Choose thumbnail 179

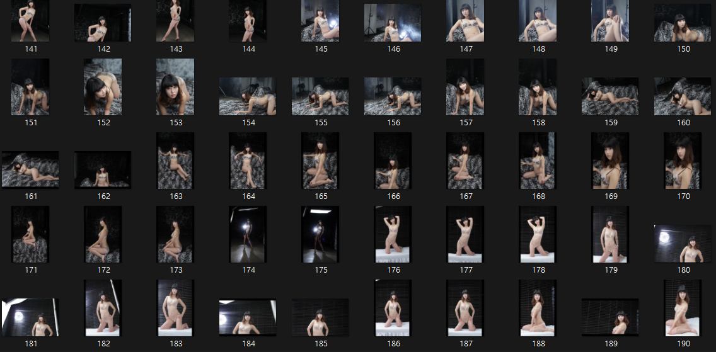click(x=610, y=234)
